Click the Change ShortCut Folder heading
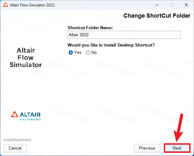194x156 pixels. (x=157, y=16)
